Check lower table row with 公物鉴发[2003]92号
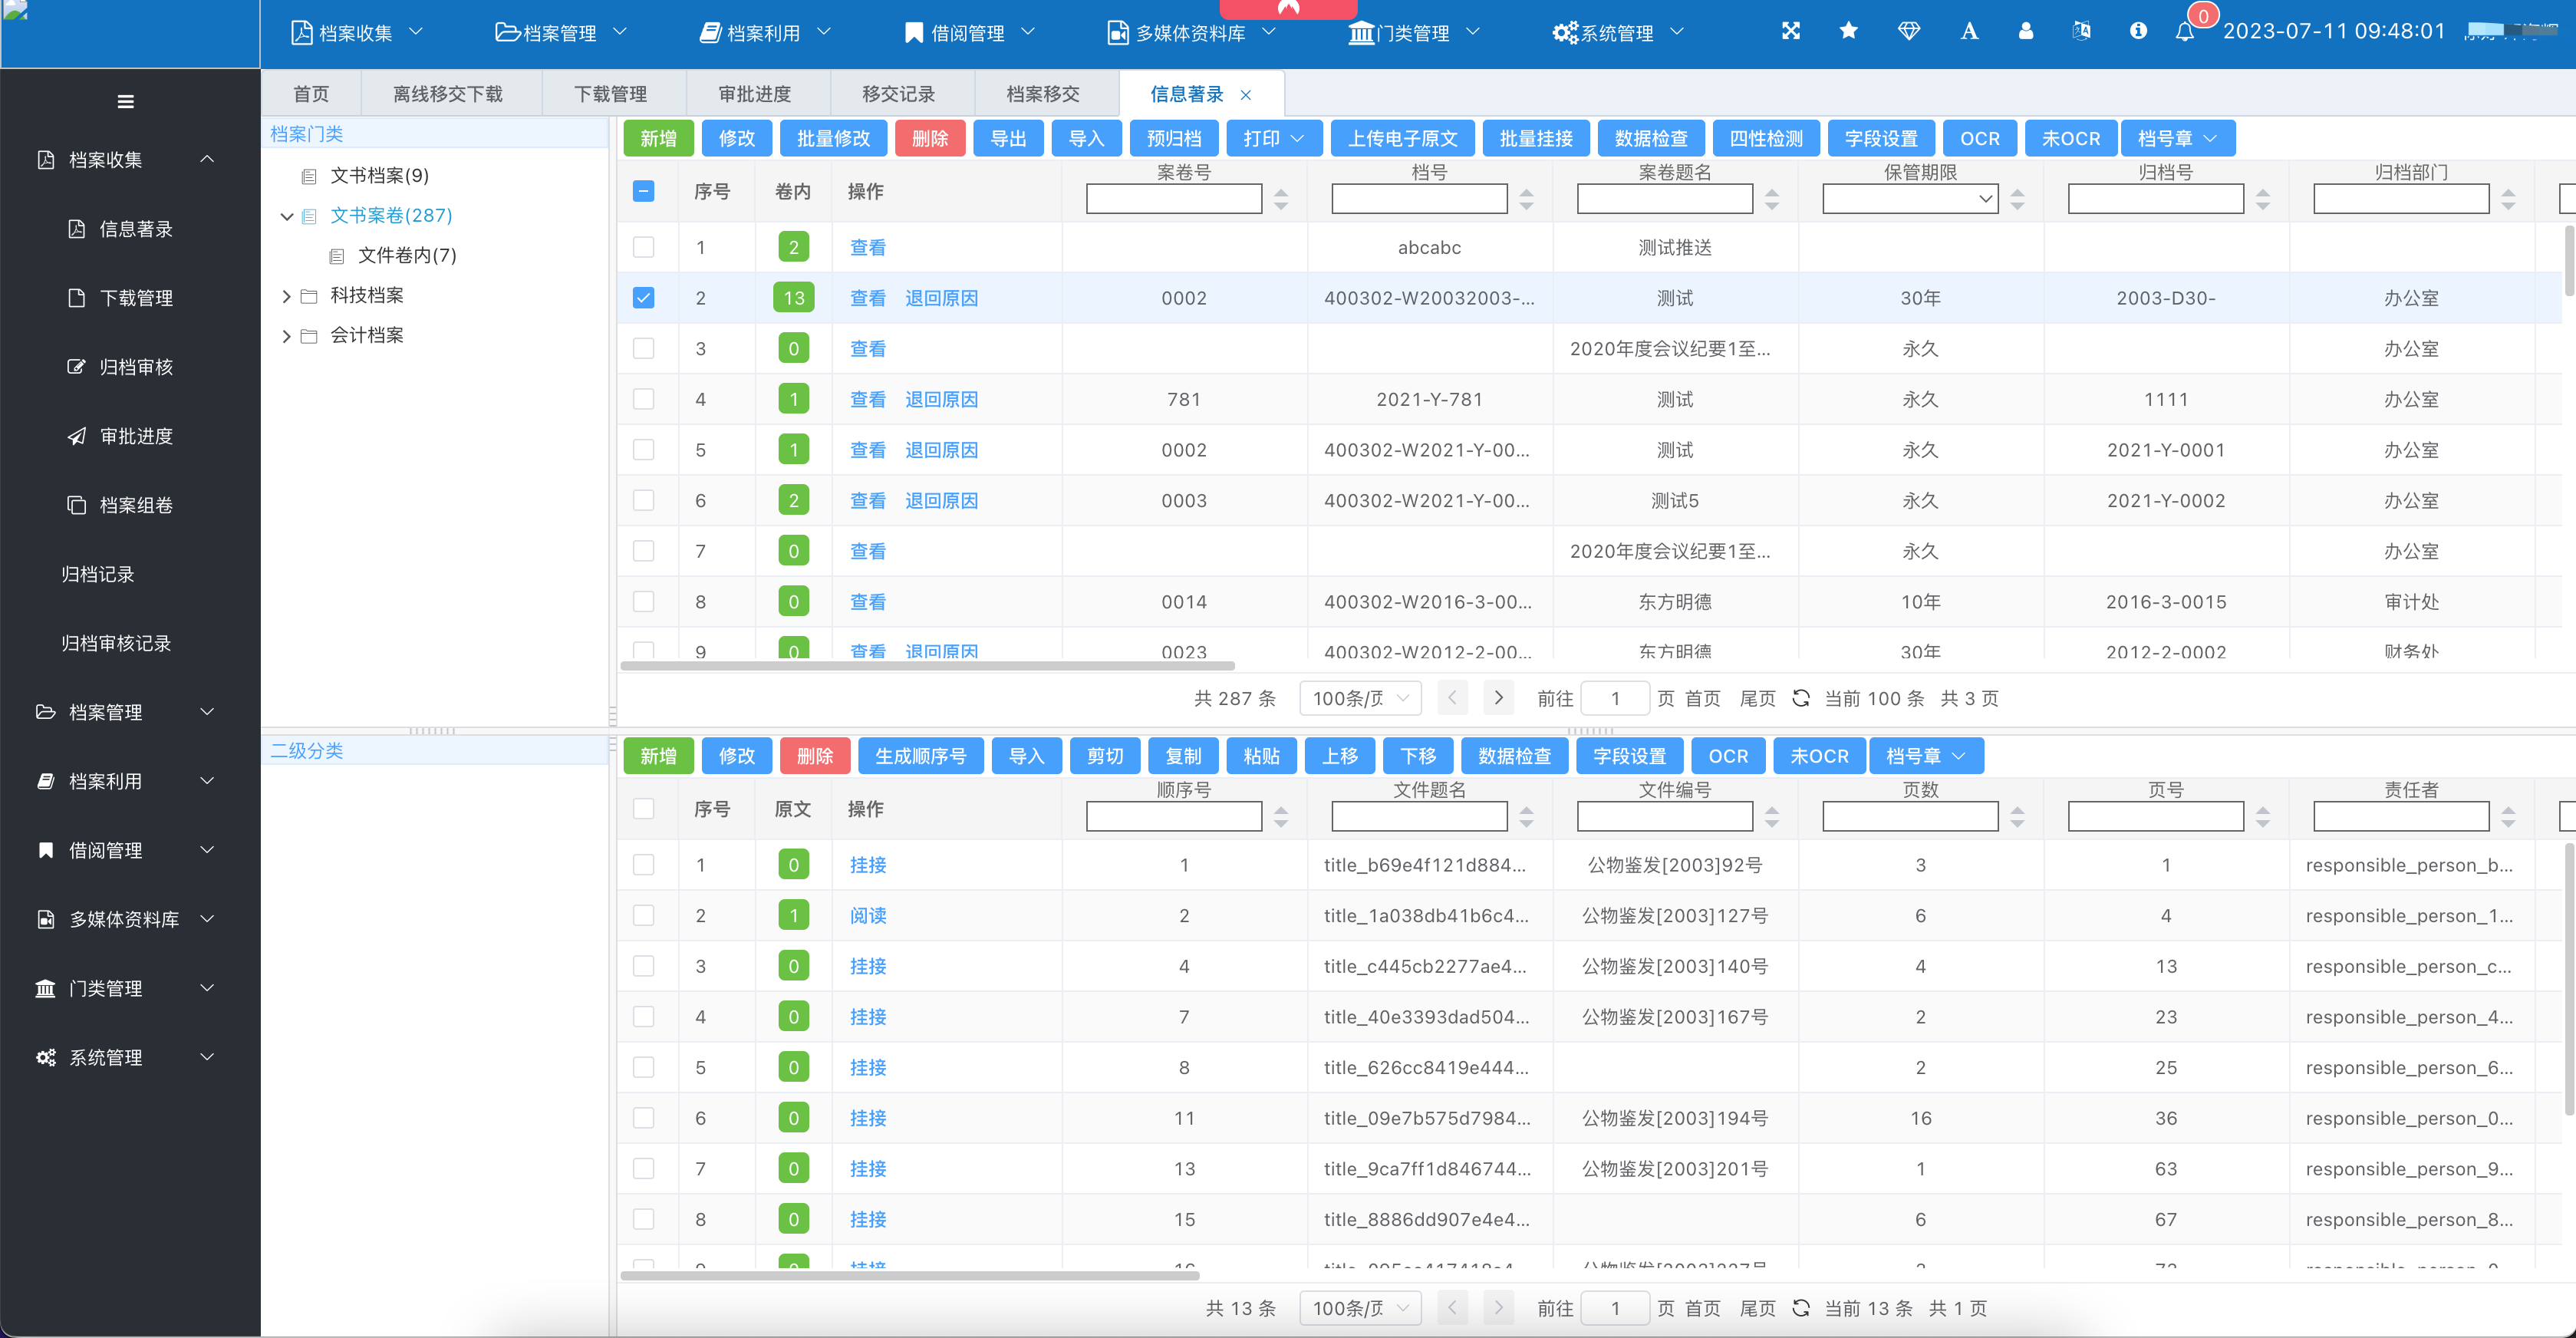Viewport: 2576px width, 1338px height. click(x=644, y=865)
